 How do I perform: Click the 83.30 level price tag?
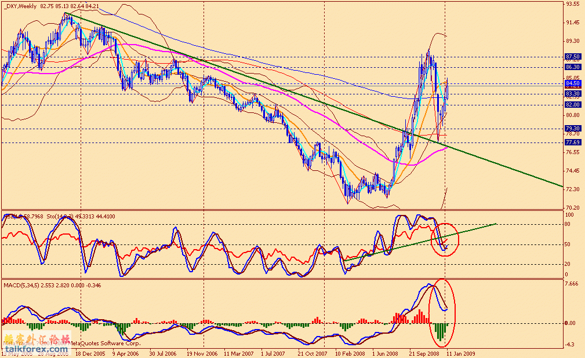pyautogui.click(x=573, y=94)
